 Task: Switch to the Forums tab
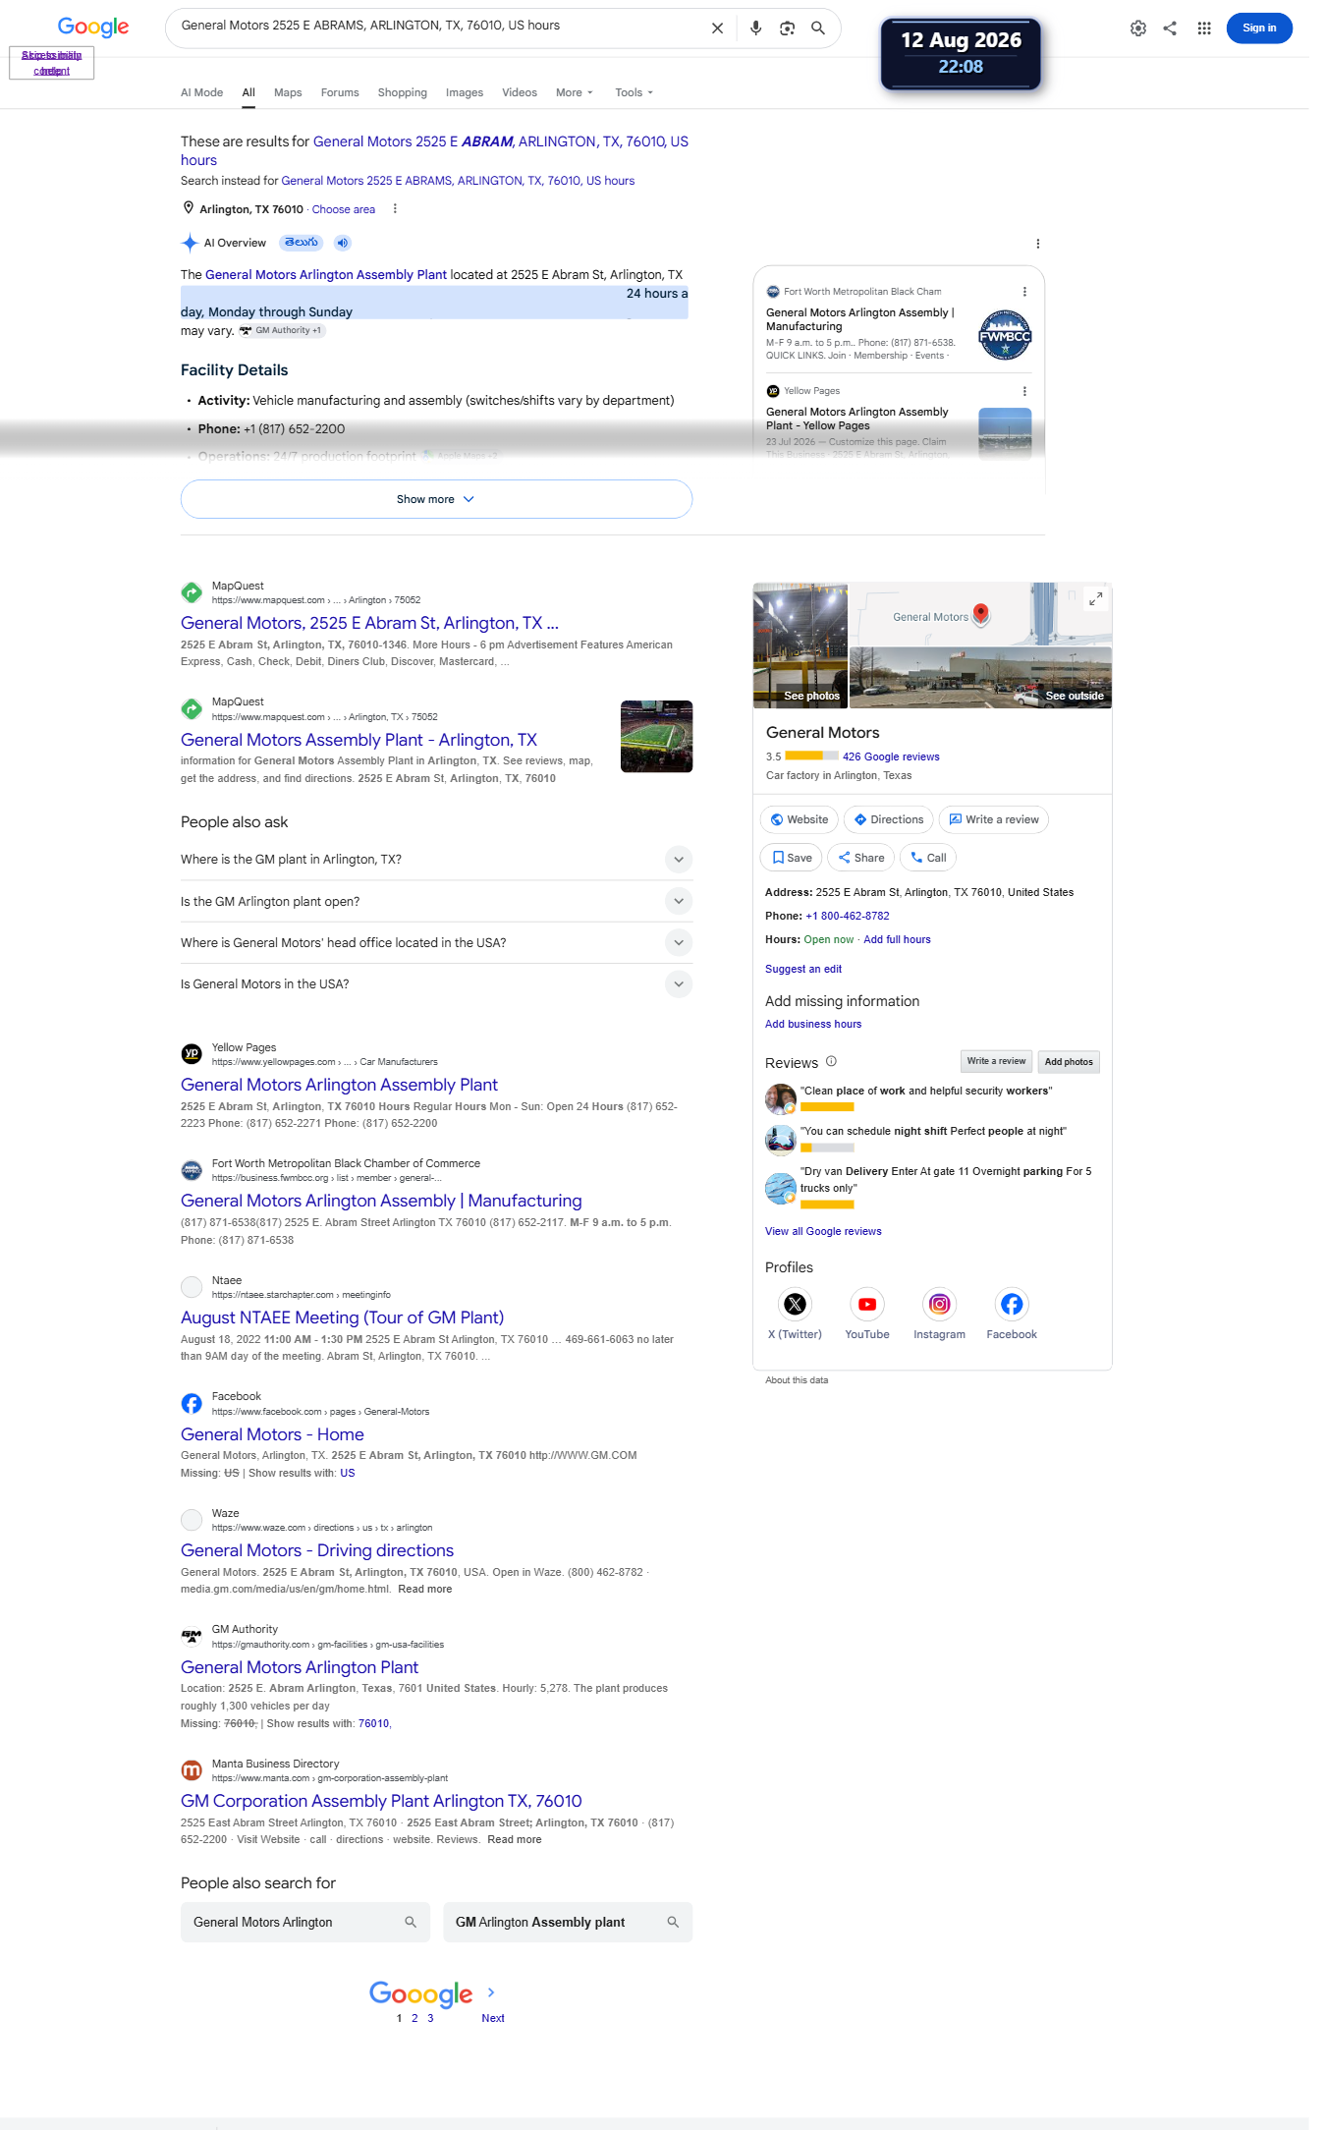tap(340, 92)
